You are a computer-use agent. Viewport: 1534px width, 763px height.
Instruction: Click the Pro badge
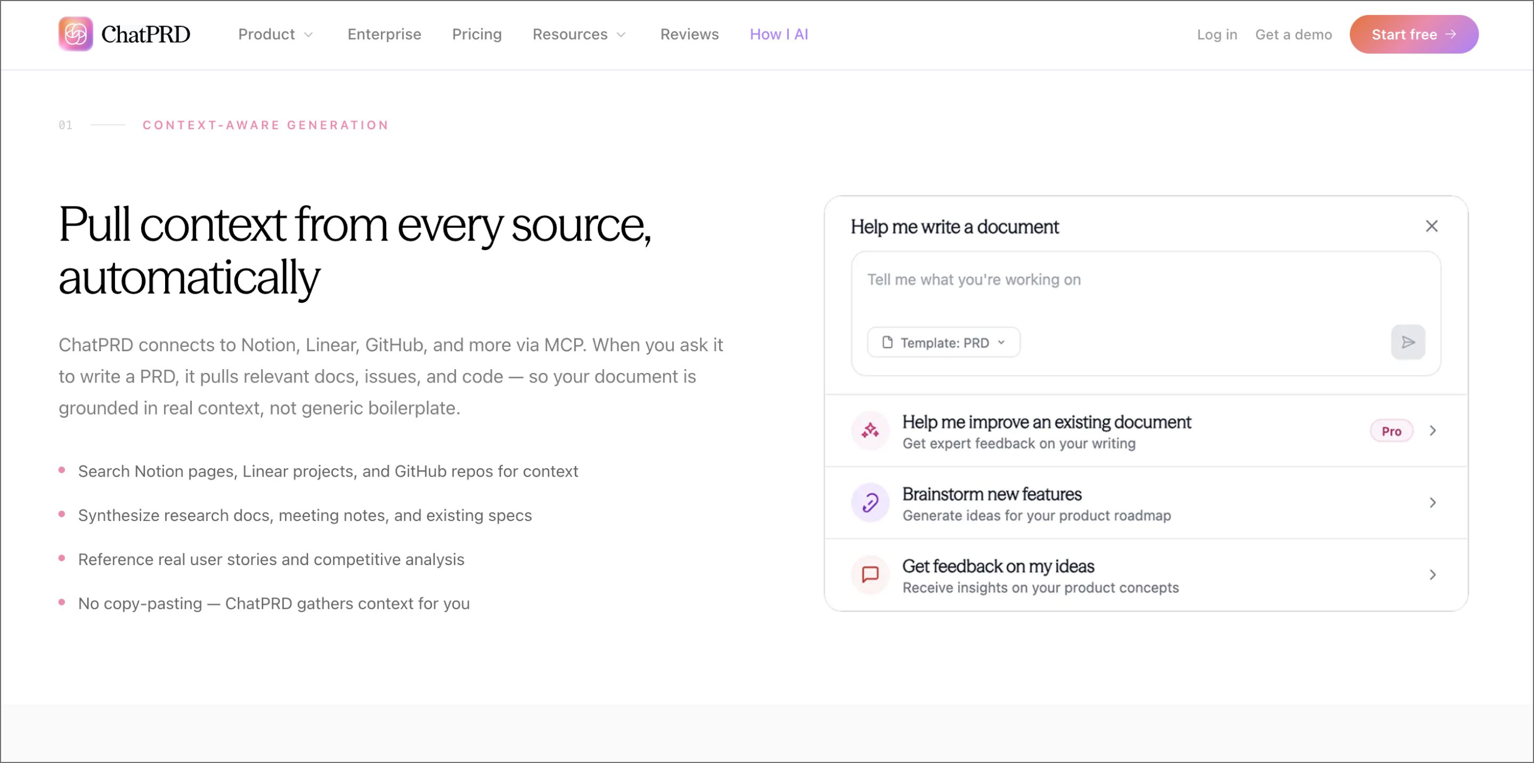pyautogui.click(x=1391, y=431)
